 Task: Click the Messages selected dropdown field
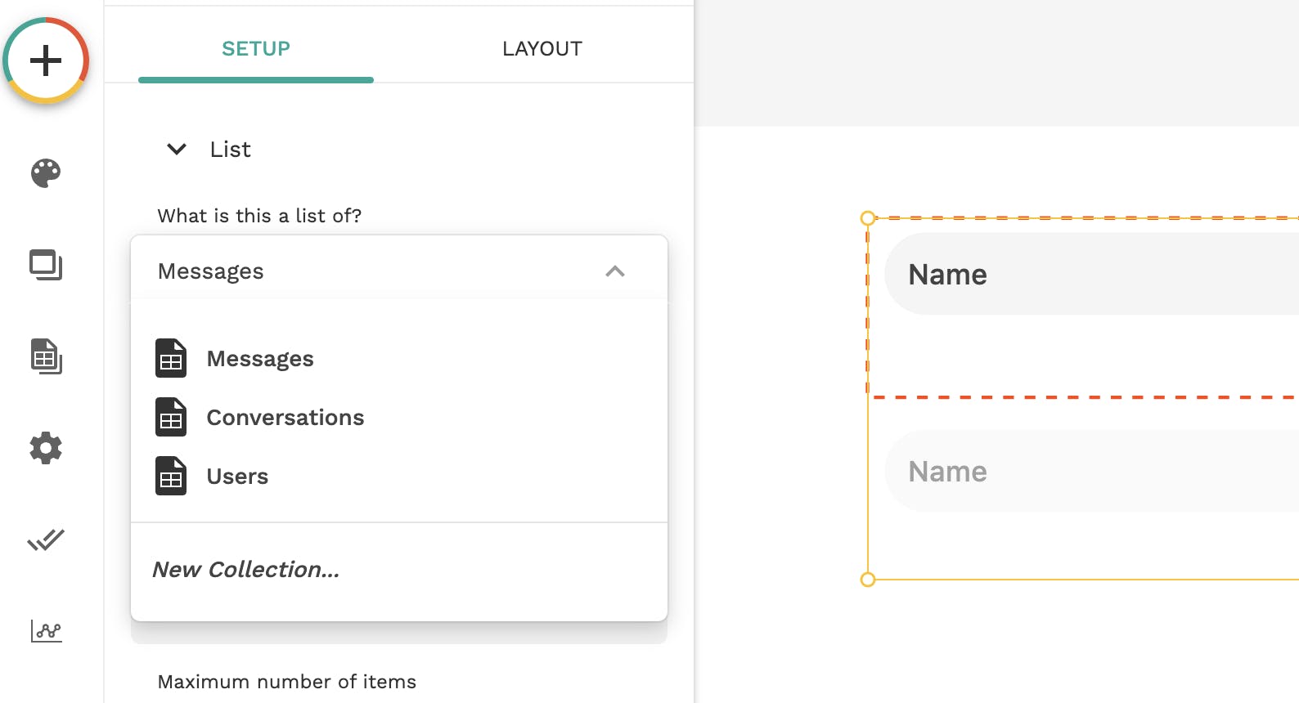click(368, 271)
